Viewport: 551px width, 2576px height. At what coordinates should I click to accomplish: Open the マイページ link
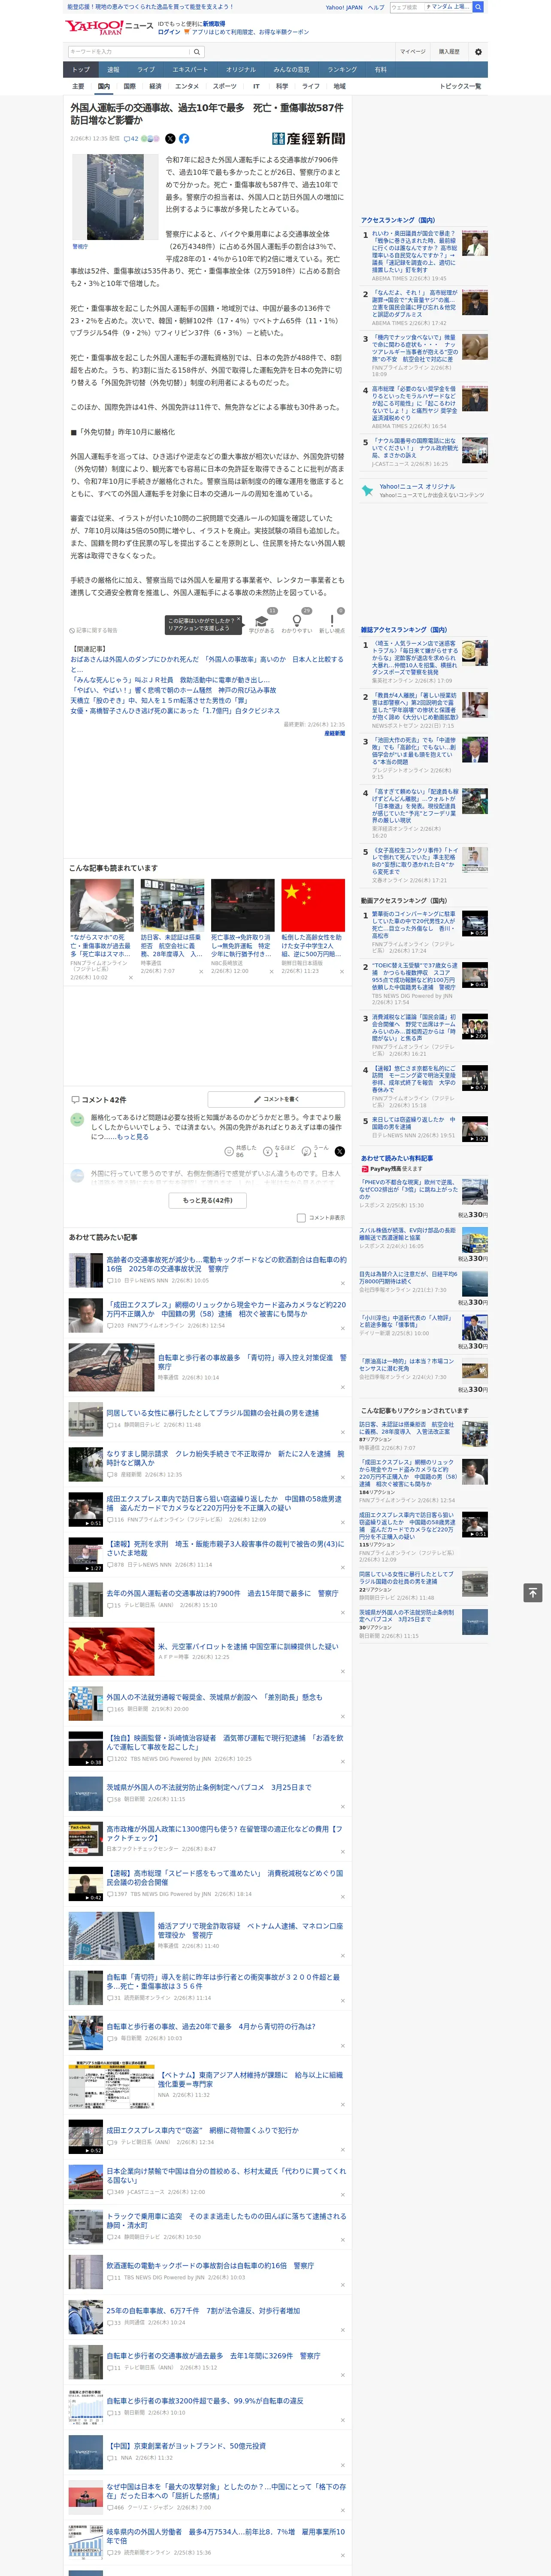click(413, 51)
